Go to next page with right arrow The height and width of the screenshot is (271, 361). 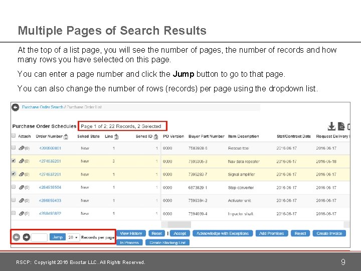click(x=26, y=237)
